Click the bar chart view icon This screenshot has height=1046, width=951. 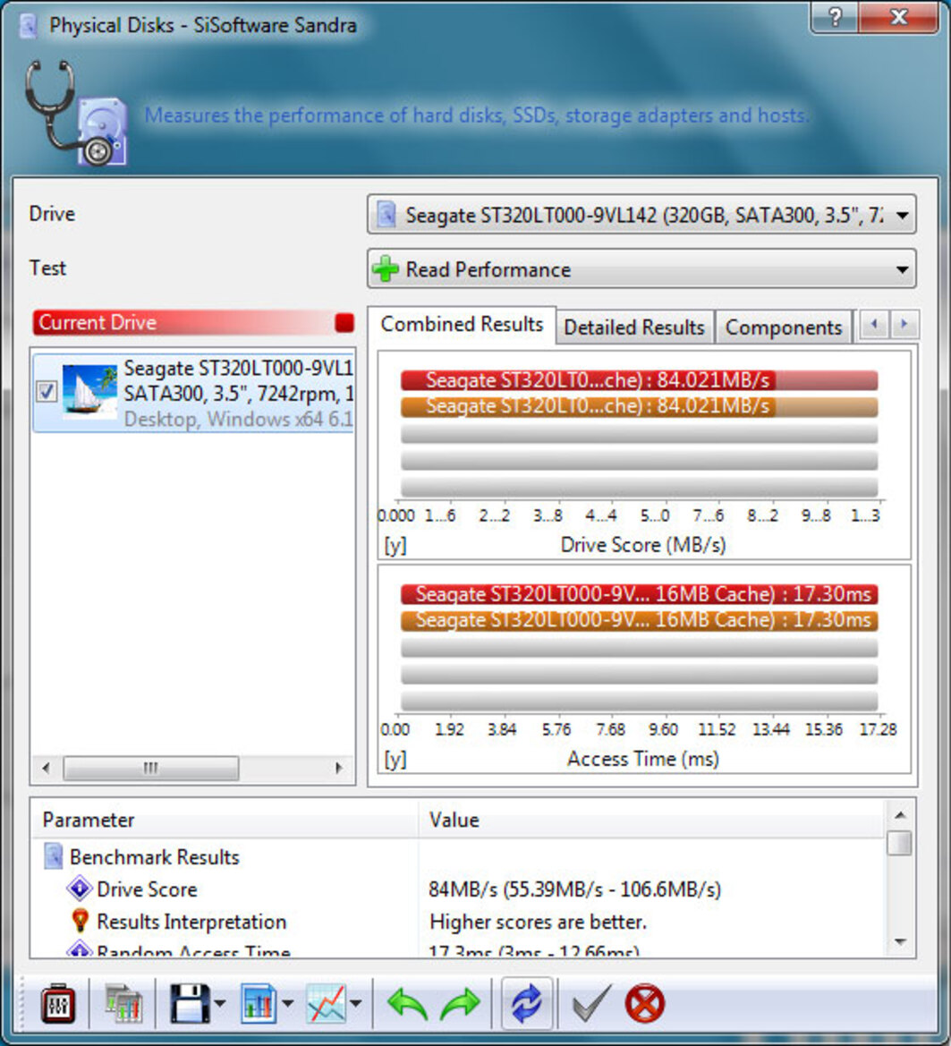pos(258,1003)
